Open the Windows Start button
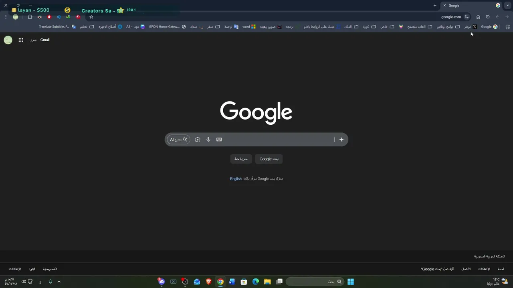The image size is (513, 288). point(351,282)
